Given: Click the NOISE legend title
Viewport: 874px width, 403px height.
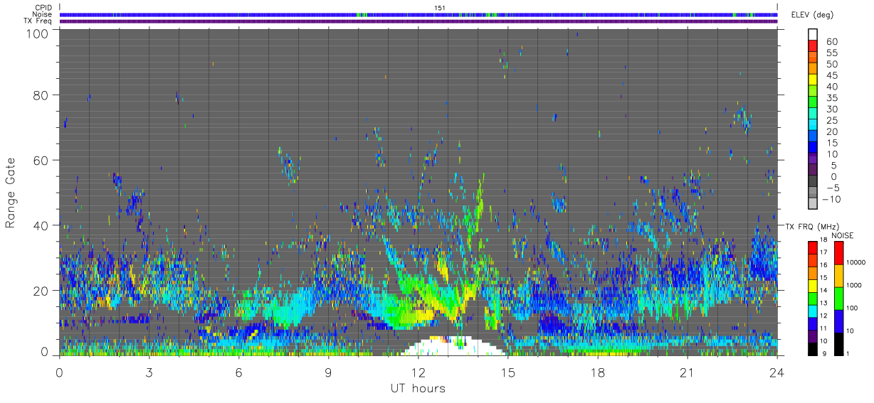Looking at the screenshot, I should 843,235.
